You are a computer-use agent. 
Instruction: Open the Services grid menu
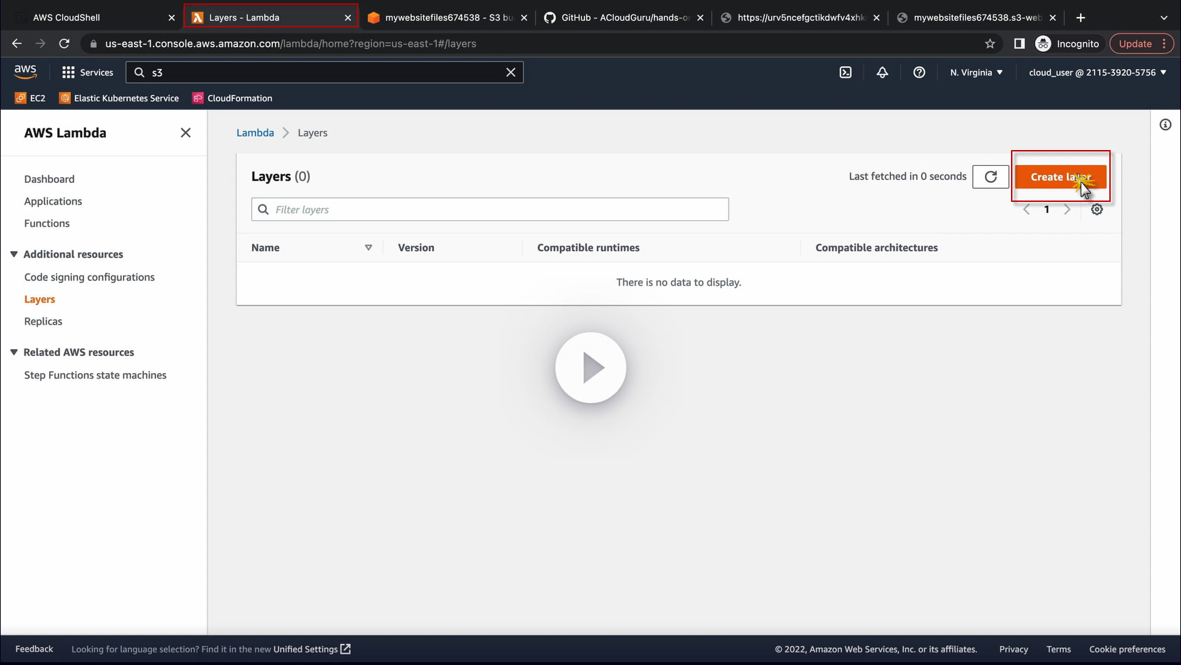(87, 72)
